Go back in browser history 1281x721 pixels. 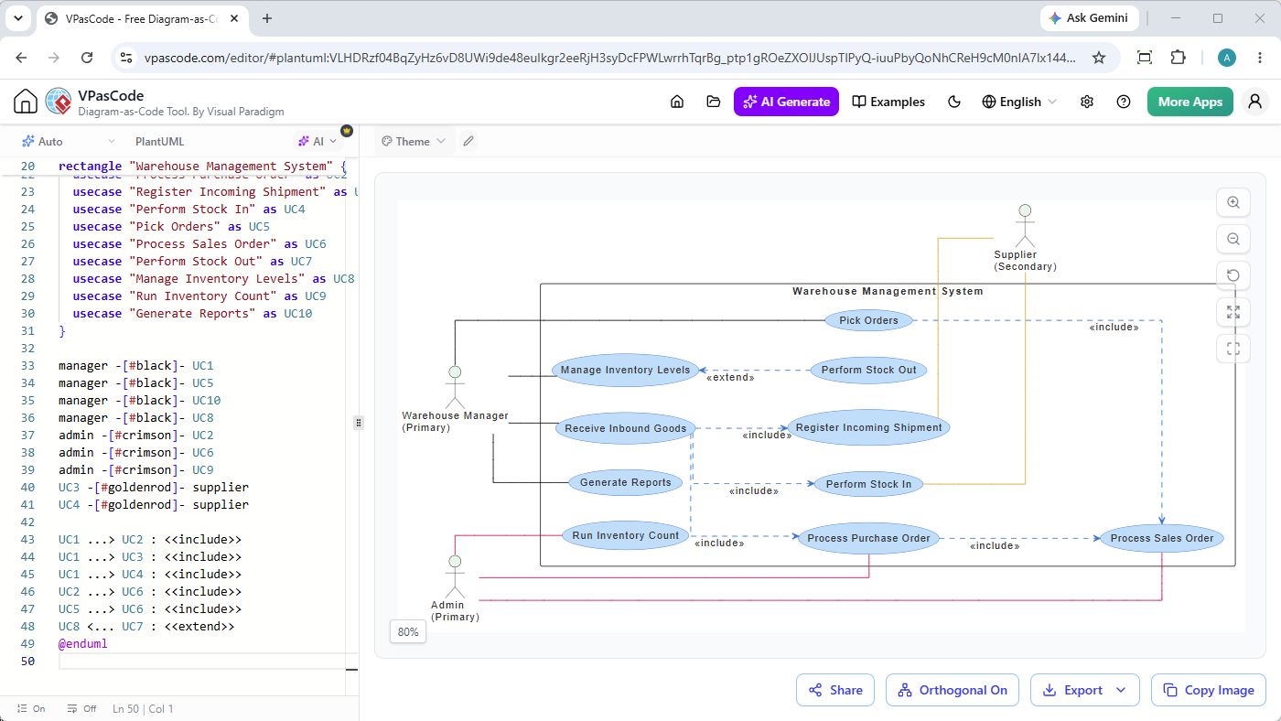point(22,57)
